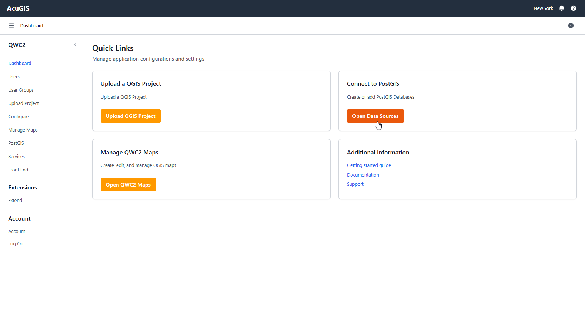This screenshot has width=585, height=321.
Task: Click the Open Data Sources button
Action: pos(375,116)
